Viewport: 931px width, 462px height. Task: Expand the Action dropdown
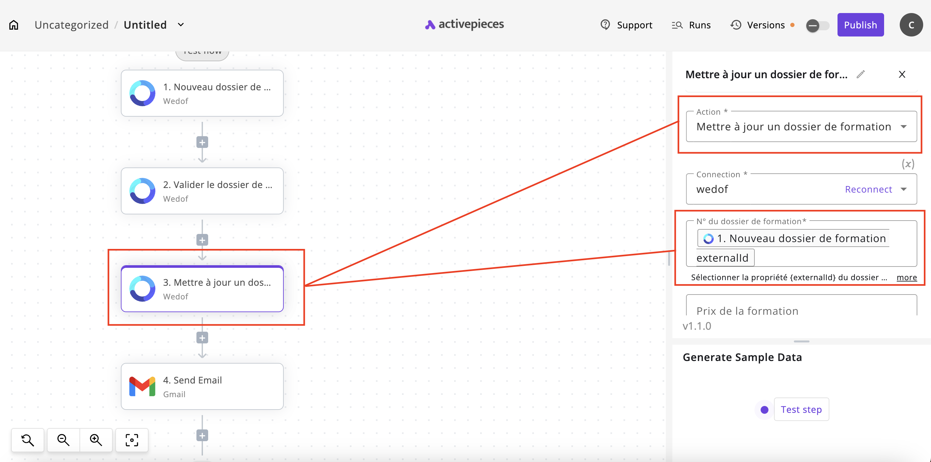pos(903,126)
